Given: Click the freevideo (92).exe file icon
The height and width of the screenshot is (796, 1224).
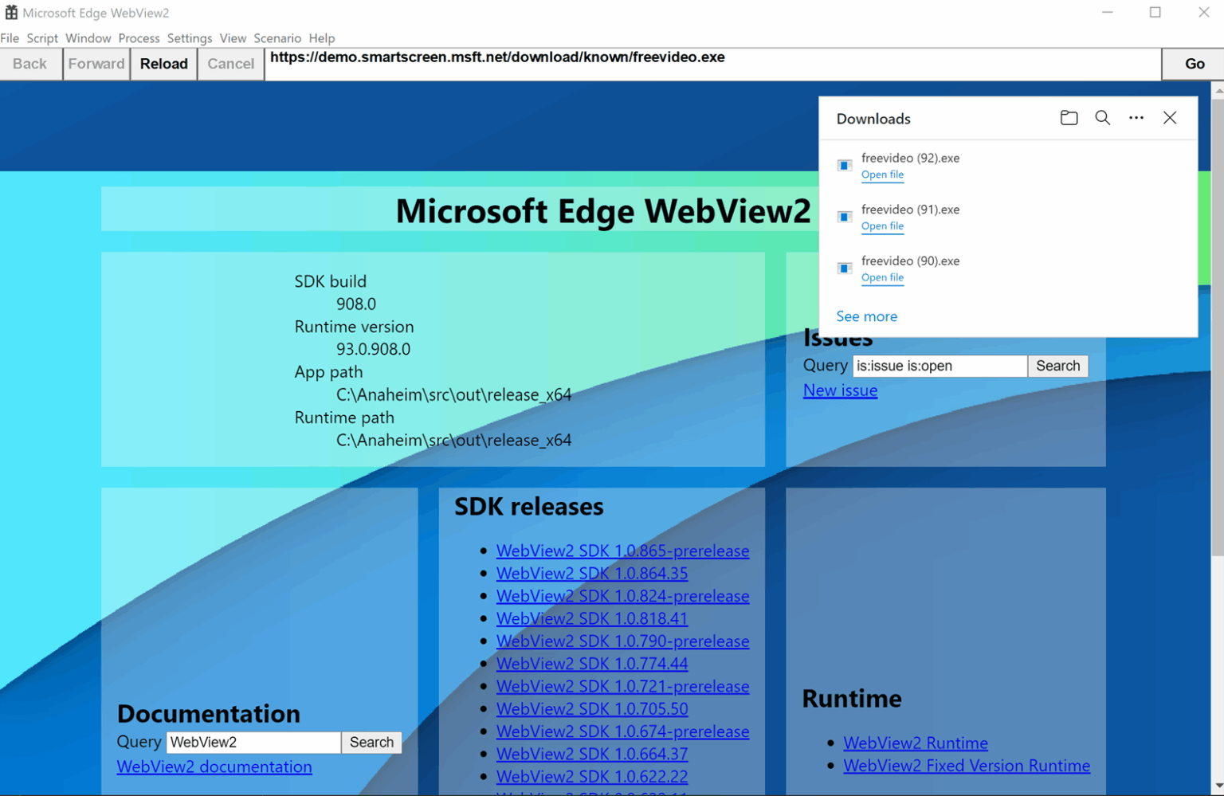Looking at the screenshot, I should 845,166.
